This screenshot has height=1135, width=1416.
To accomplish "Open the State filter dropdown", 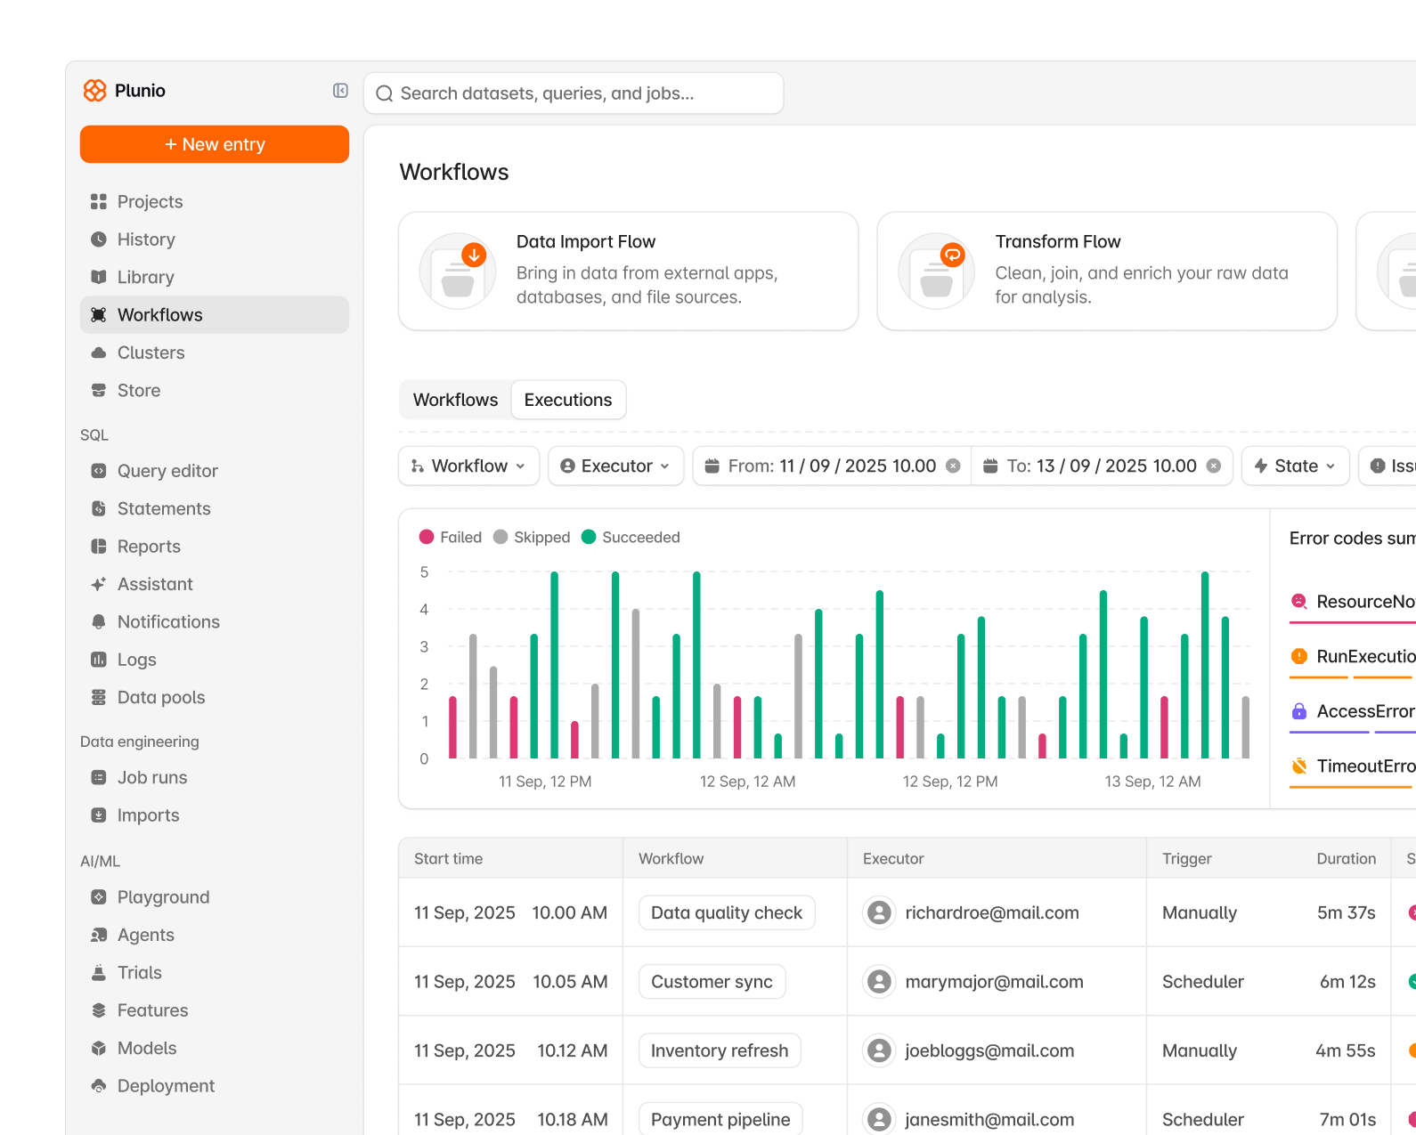I will pyautogui.click(x=1295, y=466).
